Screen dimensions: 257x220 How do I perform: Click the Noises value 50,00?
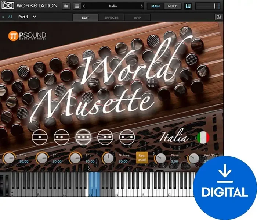click(x=123, y=162)
